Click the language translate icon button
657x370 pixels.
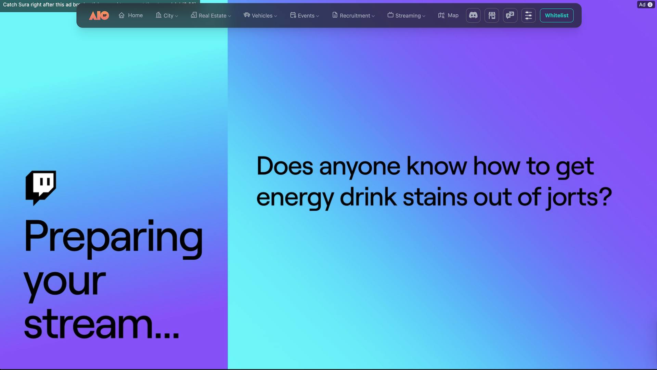click(510, 15)
